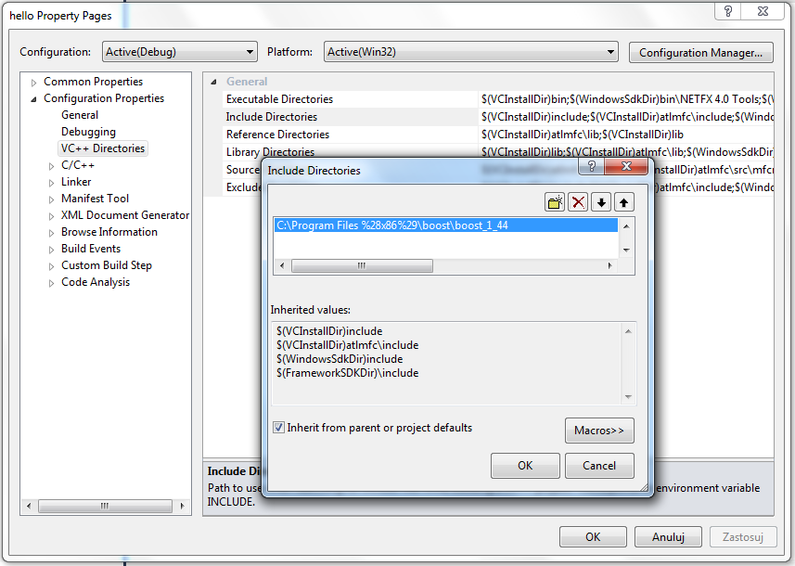
Task: Toggle Inherit from parent or project defaults
Action: [279, 428]
